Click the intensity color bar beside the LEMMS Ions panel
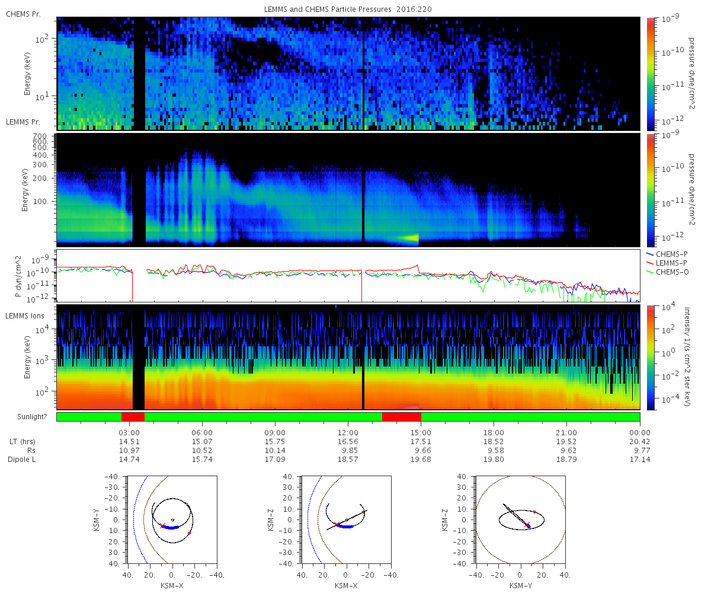The width and height of the screenshot is (711, 593). click(650, 358)
